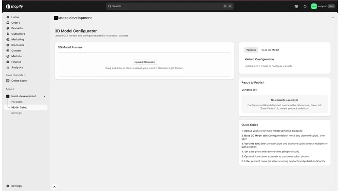340x191 pixels.
Task: Expand the Sales channels section
Action: [16, 75]
